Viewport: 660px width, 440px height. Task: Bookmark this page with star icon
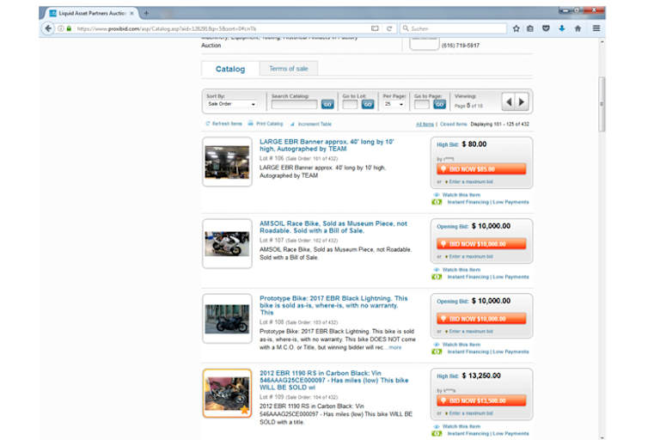click(516, 28)
